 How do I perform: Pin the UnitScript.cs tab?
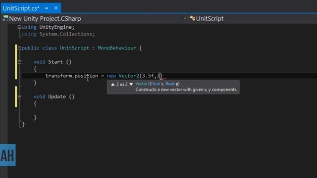pyautogui.click(x=46, y=8)
